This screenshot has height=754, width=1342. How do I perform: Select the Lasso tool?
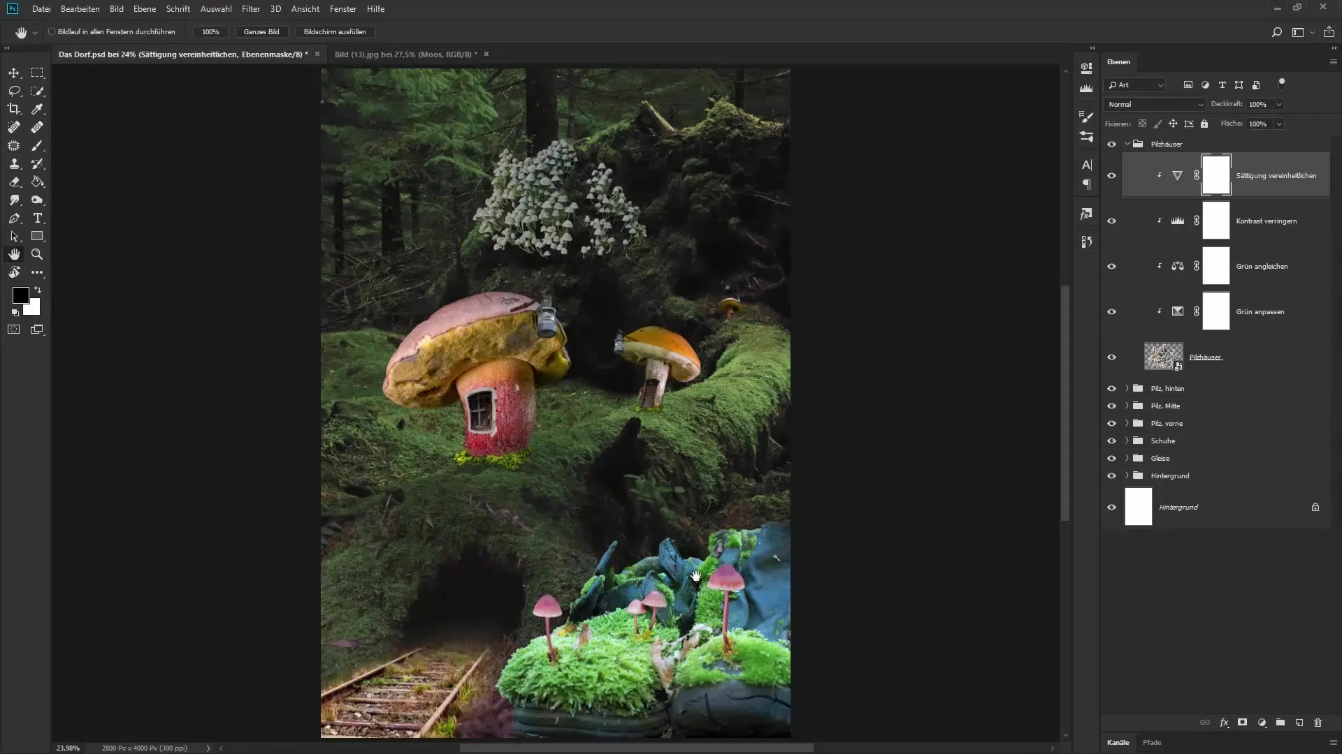pos(14,91)
